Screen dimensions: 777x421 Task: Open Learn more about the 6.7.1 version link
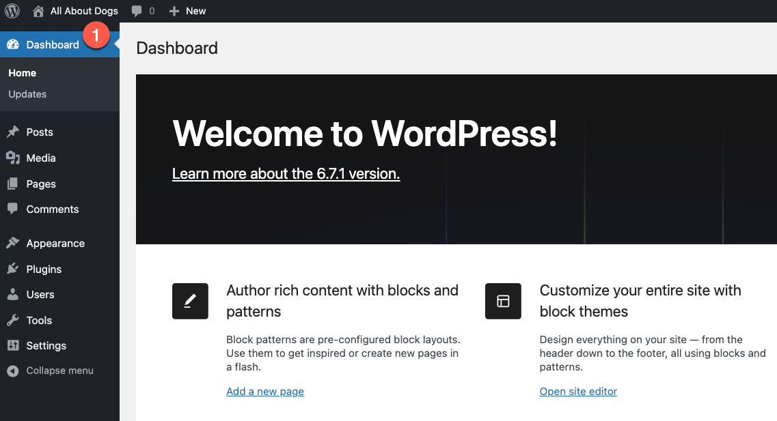tap(286, 173)
